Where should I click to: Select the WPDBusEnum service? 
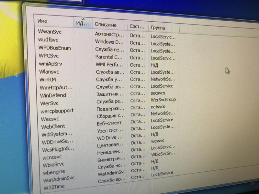pyautogui.click(x=55, y=48)
